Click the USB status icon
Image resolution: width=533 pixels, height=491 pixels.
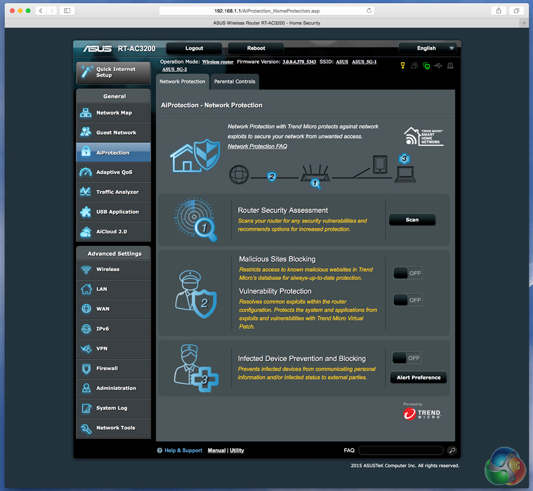[x=438, y=65]
